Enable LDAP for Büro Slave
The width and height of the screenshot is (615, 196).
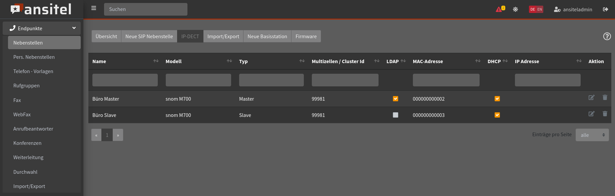pyautogui.click(x=396, y=115)
